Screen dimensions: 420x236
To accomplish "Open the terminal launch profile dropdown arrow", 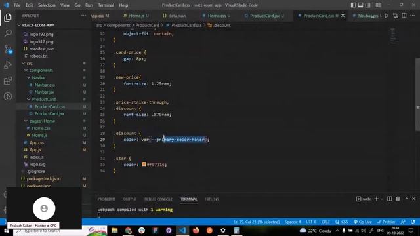I will pos(382,199).
